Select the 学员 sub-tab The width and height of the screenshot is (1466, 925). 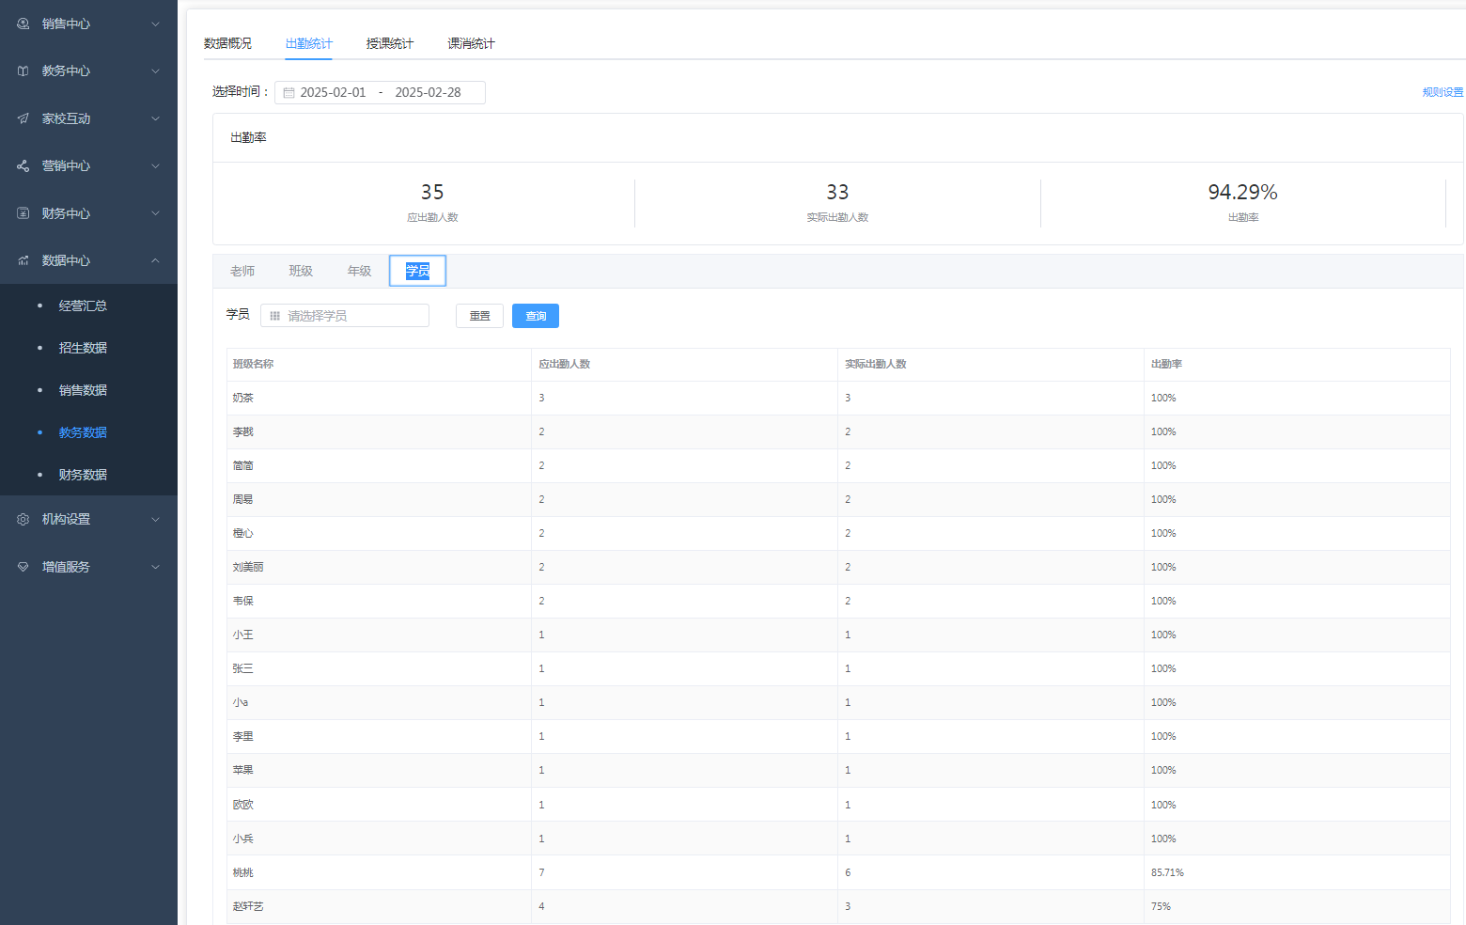click(x=417, y=271)
